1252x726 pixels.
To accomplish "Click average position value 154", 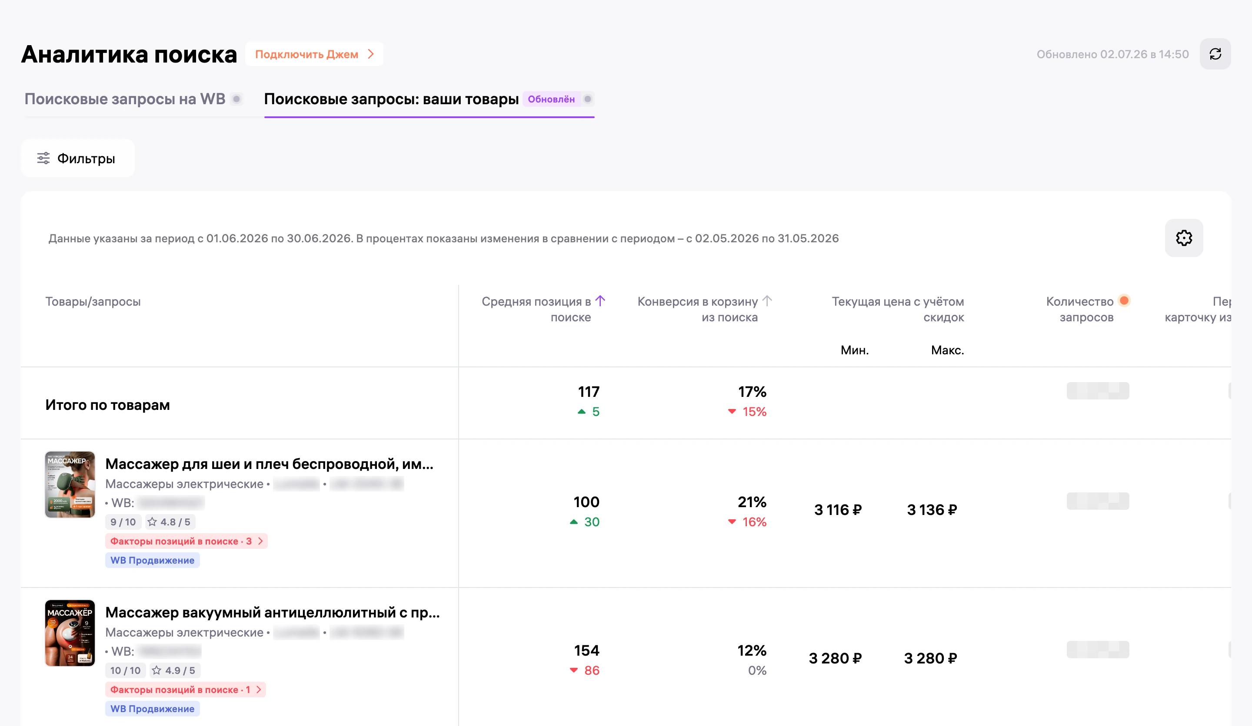I will pyautogui.click(x=586, y=650).
